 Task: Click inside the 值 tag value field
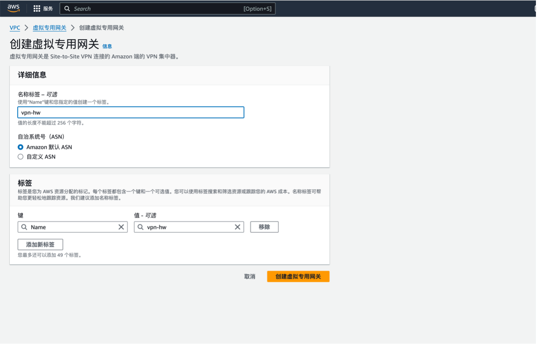coord(188,227)
